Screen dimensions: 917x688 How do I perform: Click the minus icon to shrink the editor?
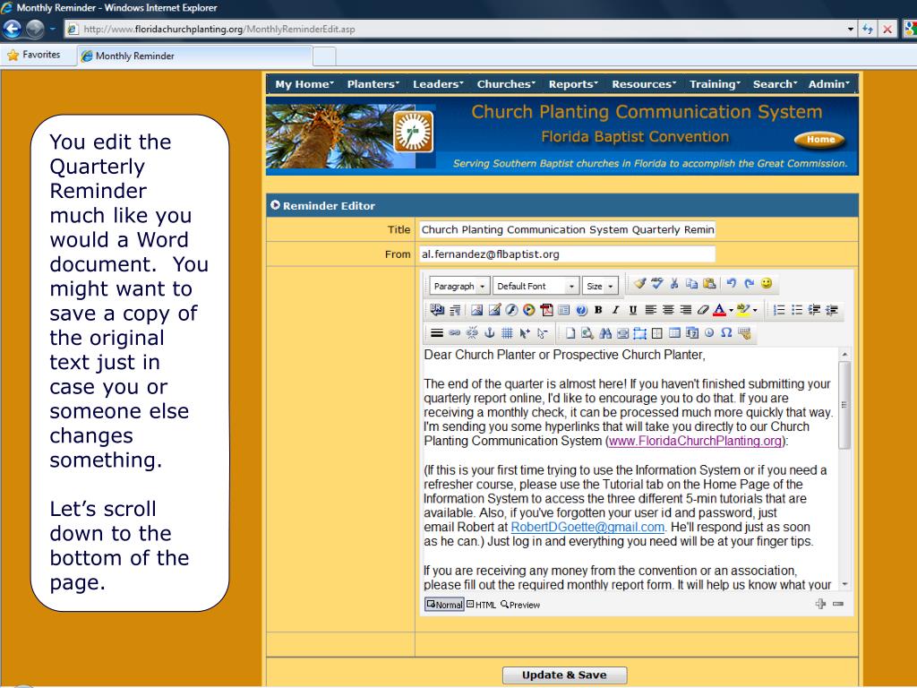click(x=838, y=604)
